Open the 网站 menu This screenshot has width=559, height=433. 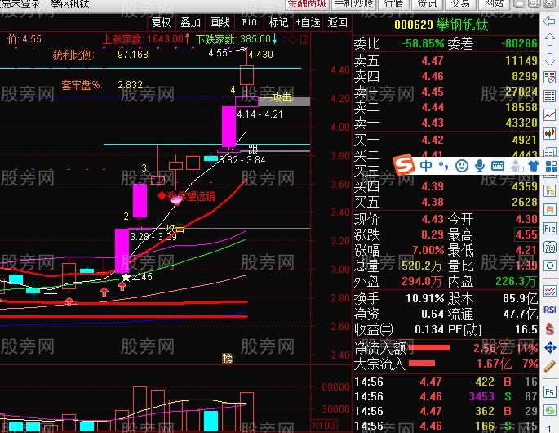pos(494,4)
